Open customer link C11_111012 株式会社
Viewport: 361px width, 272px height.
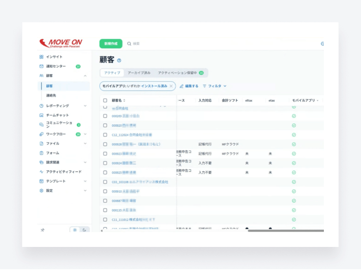[133, 220]
